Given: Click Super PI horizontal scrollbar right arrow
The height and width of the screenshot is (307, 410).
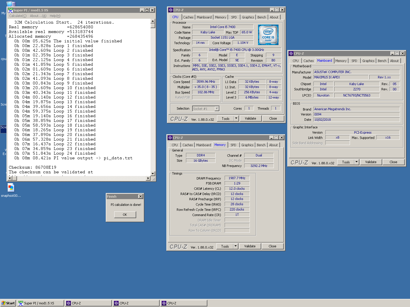Looking at the screenshot, I should [148, 178].
